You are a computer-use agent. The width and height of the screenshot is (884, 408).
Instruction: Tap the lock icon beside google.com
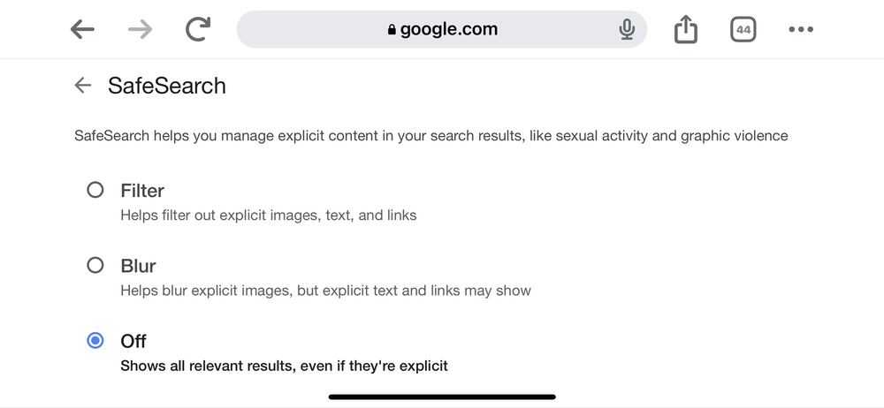[x=392, y=30]
